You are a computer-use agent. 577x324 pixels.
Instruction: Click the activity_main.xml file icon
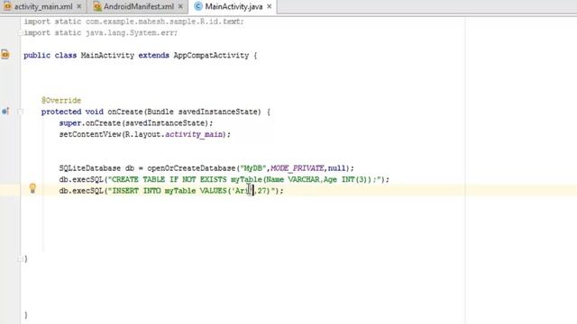coord(7,6)
